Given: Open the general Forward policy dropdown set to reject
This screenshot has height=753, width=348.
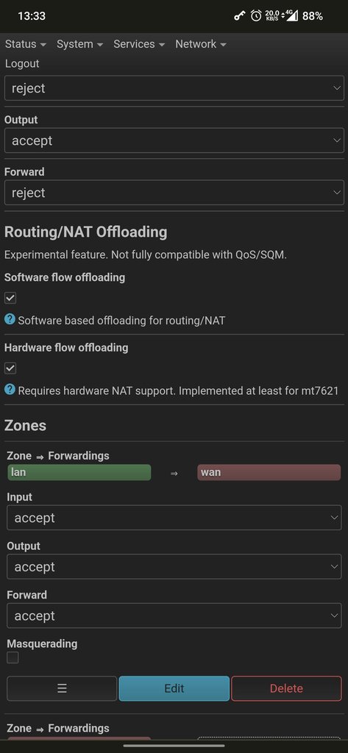Looking at the screenshot, I should [174, 193].
